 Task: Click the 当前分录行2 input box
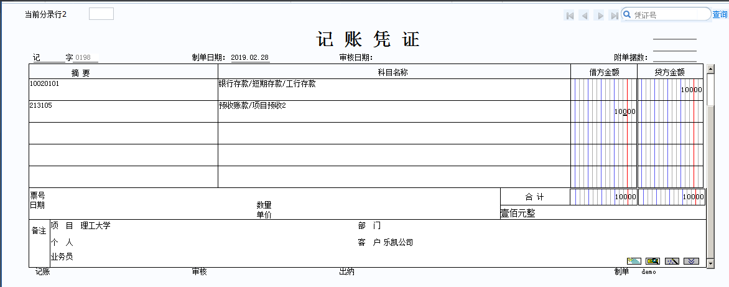[101, 14]
